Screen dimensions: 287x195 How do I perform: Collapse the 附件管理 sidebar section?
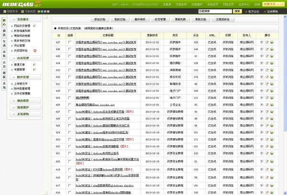coord(25,77)
